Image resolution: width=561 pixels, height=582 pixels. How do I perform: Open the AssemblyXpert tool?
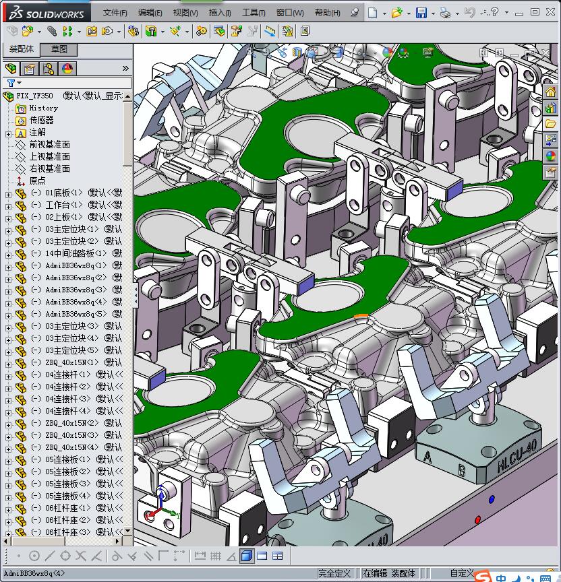(x=305, y=31)
